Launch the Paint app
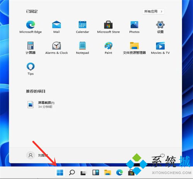This screenshot has width=193, height=179. pos(108,48)
